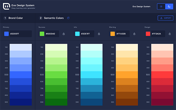Switch to dark theme moon icon

pos(169,7)
